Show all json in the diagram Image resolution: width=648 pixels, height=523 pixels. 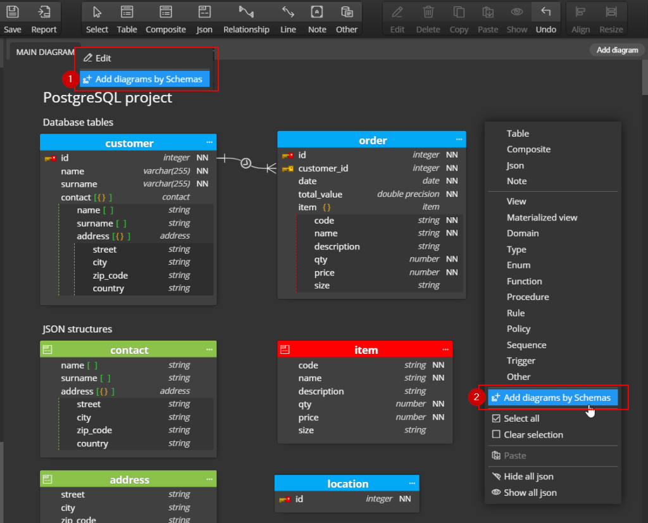click(524, 493)
